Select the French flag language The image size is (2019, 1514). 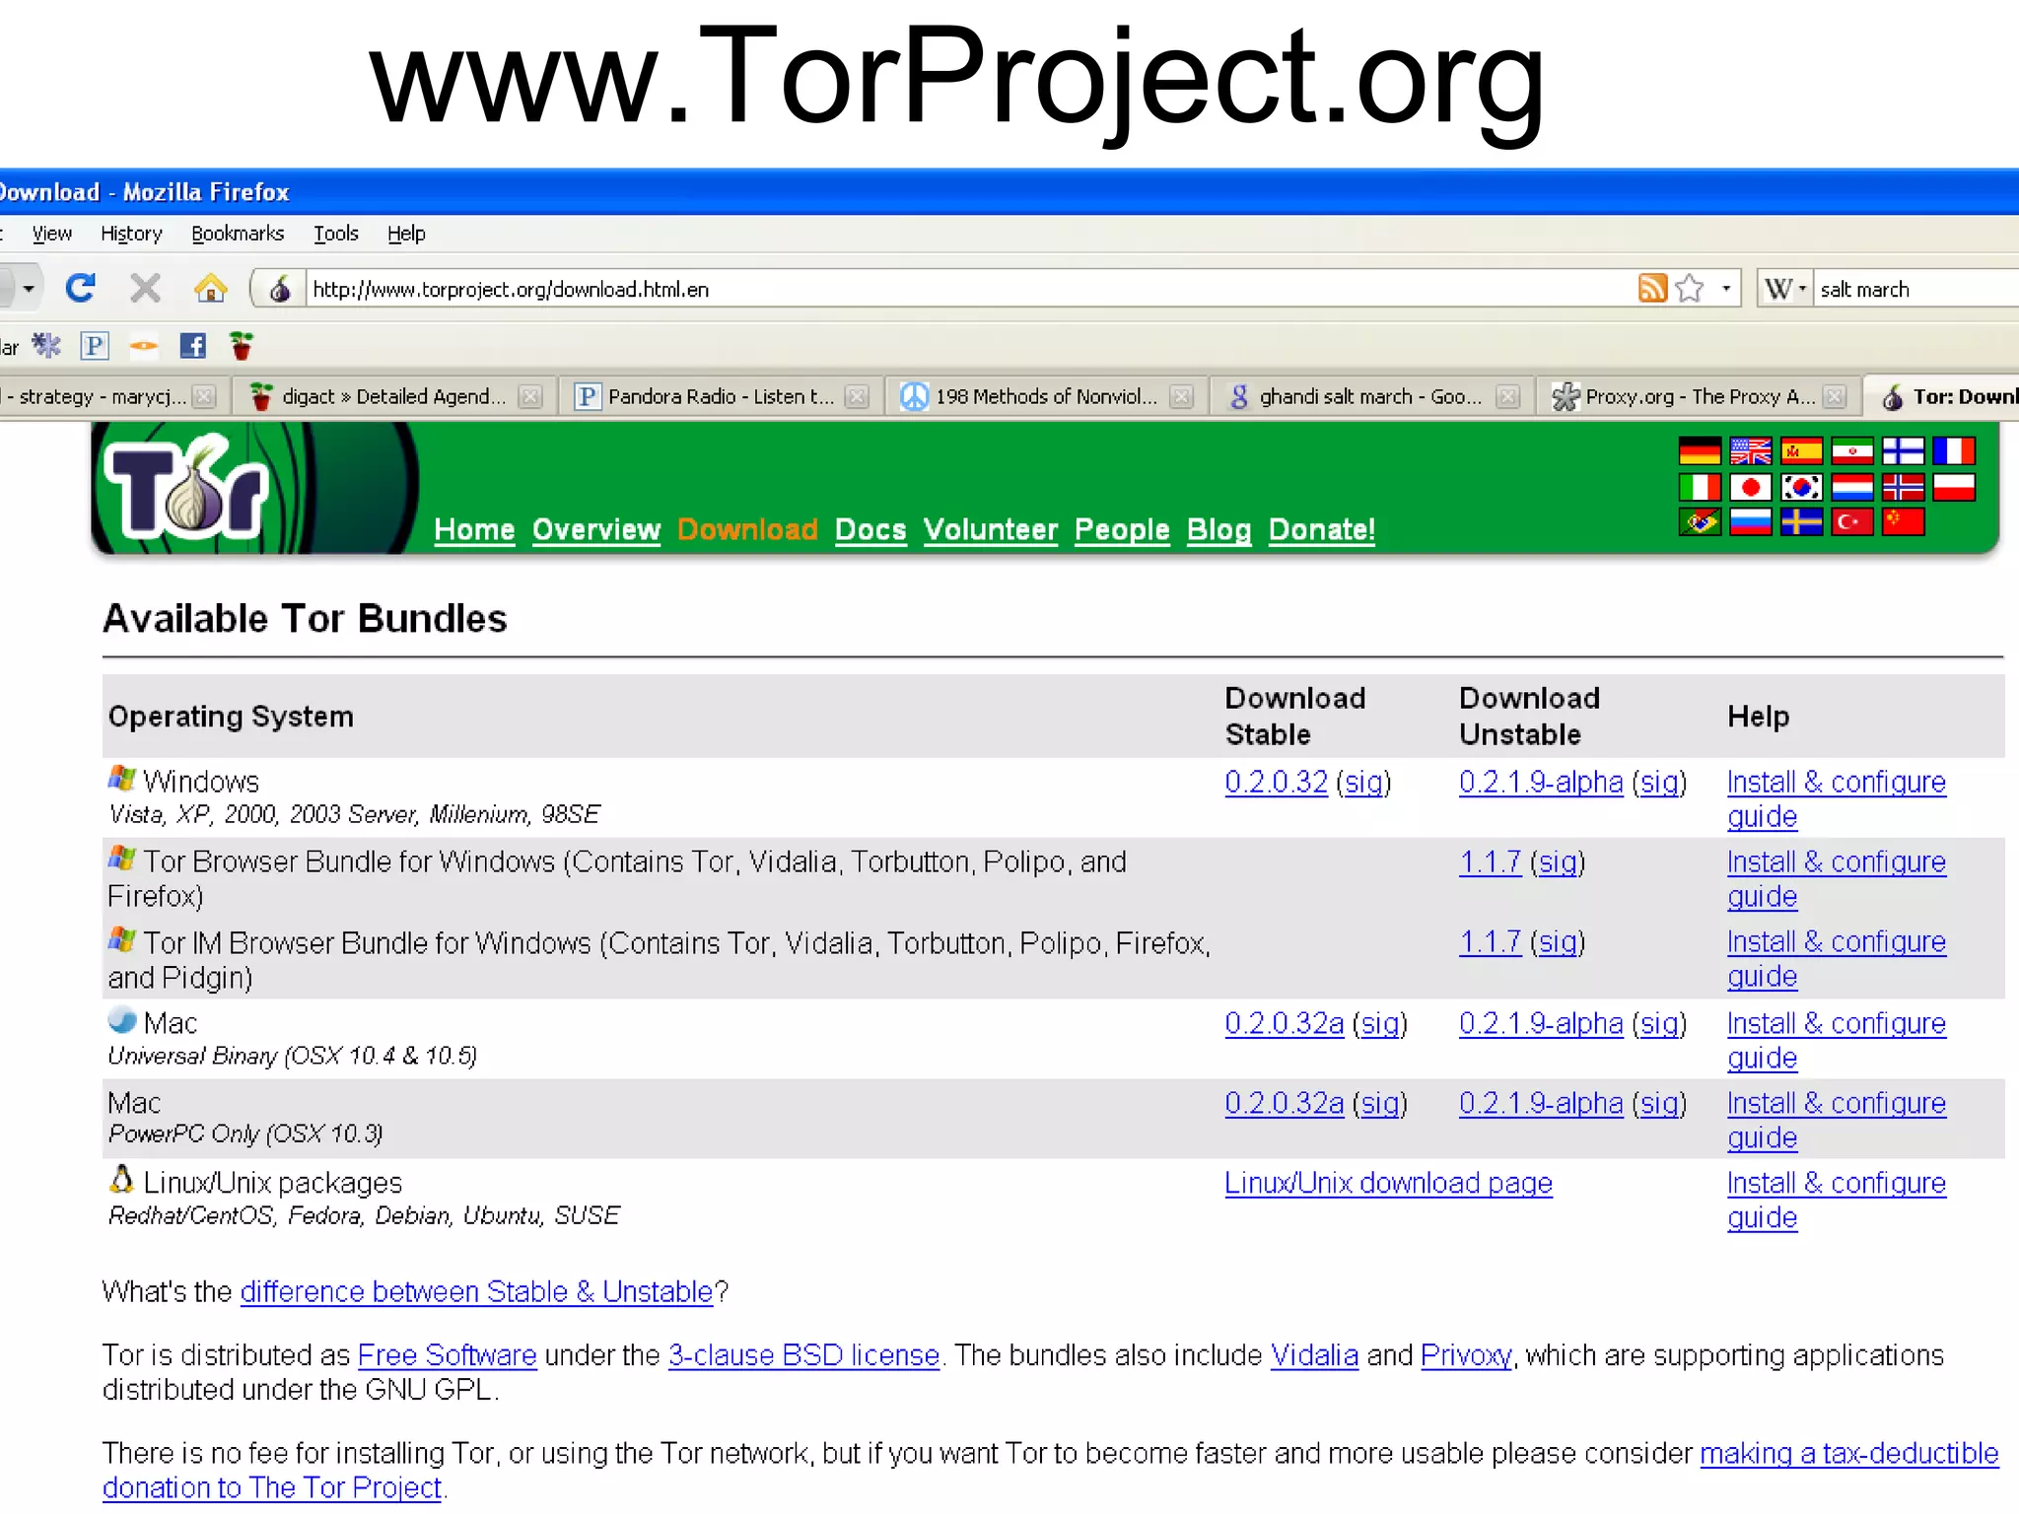(1953, 451)
